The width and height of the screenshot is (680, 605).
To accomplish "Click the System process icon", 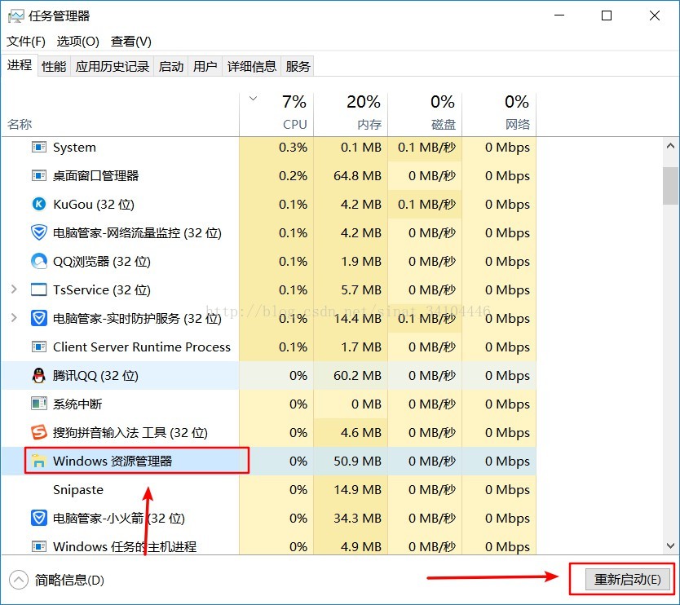I will point(39,148).
